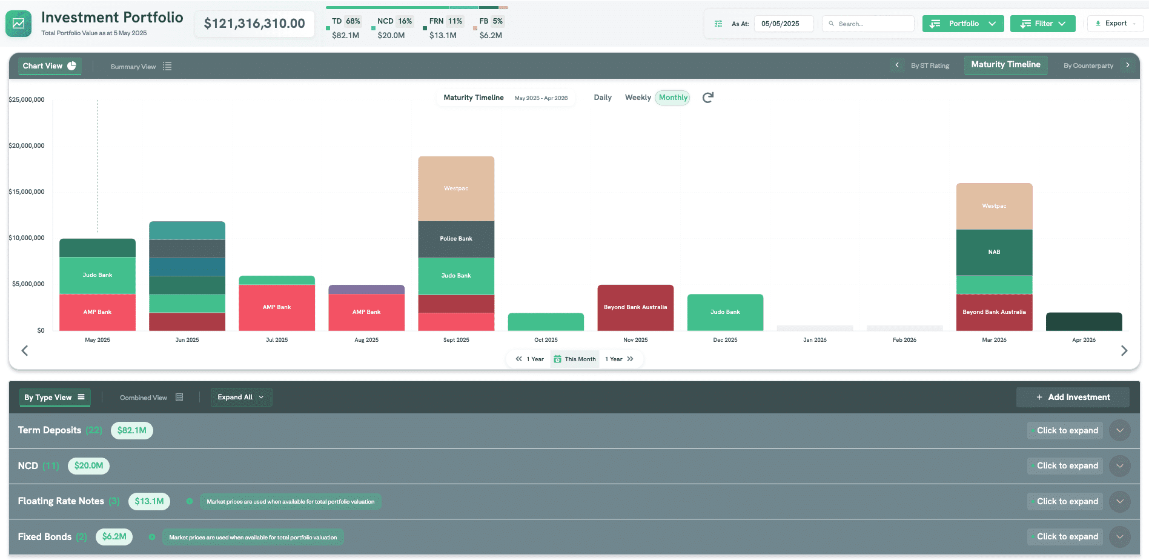Click the By Type View list icon

81,397
